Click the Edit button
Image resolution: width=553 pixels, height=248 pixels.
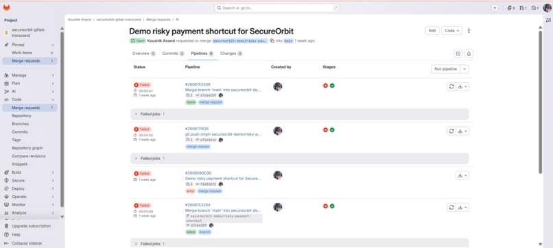[432, 31]
